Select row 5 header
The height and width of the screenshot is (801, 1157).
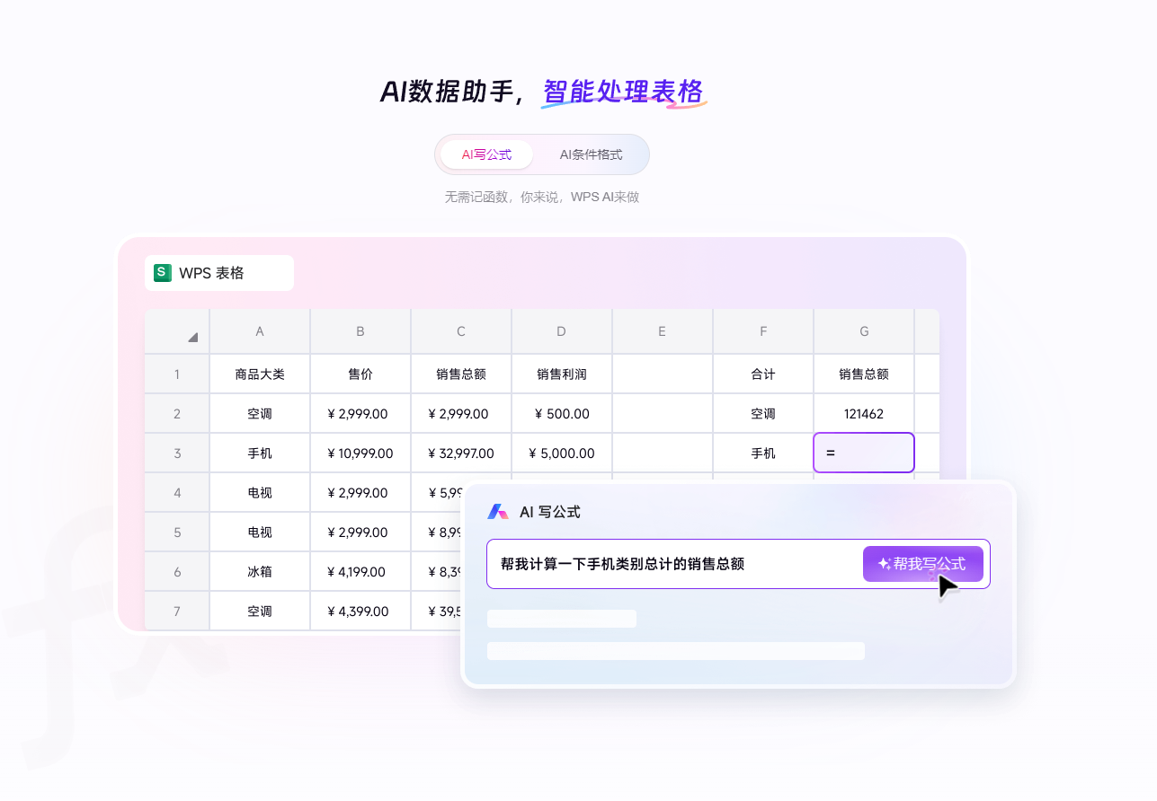[x=177, y=533]
